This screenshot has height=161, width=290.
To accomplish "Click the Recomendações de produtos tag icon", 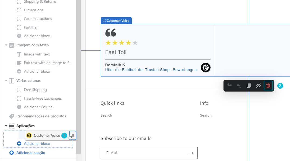I will [x=12, y=116].
